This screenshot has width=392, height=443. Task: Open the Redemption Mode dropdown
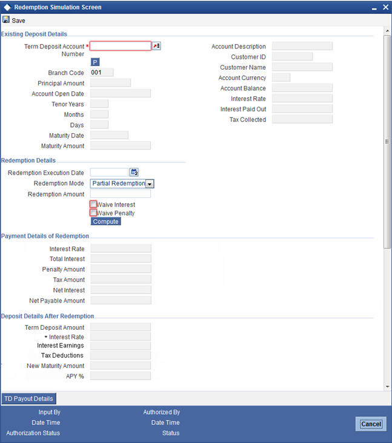click(150, 184)
